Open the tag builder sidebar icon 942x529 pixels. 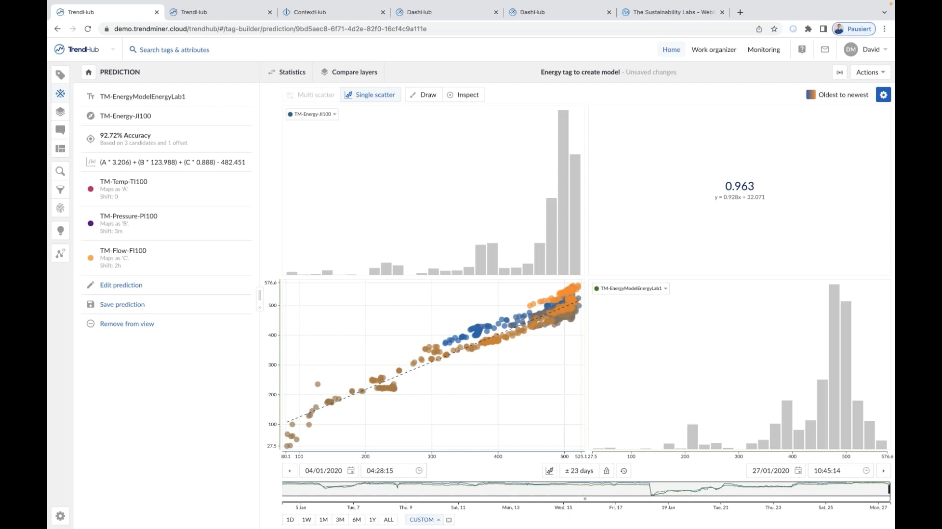60,93
